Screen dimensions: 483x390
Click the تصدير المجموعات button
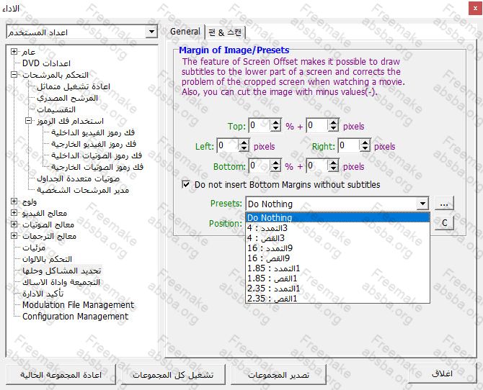278,375
